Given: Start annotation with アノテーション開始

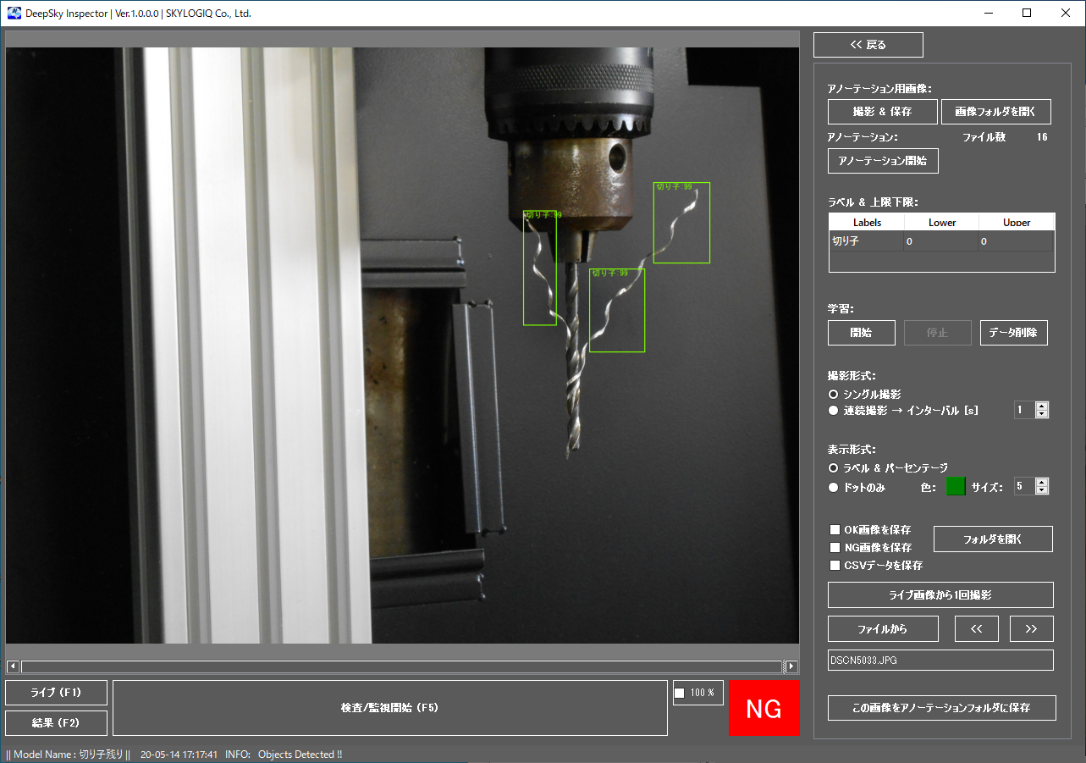Looking at the screenshot, I should [x=883, y=161].
